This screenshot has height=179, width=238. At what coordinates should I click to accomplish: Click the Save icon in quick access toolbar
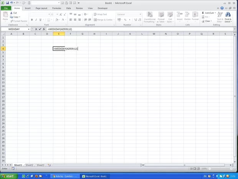pos(7,3)
